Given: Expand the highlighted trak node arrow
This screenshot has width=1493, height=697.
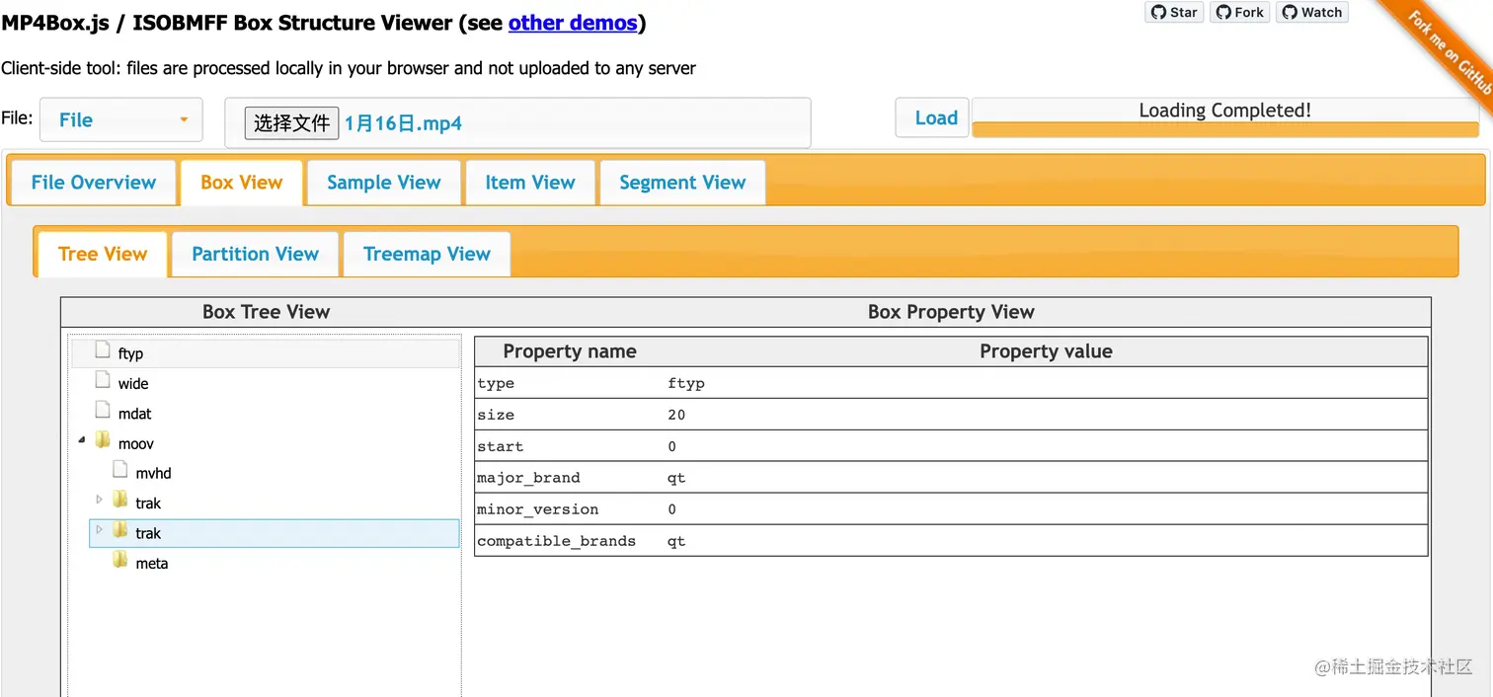Looking at the screenshot, I should 99,530.
